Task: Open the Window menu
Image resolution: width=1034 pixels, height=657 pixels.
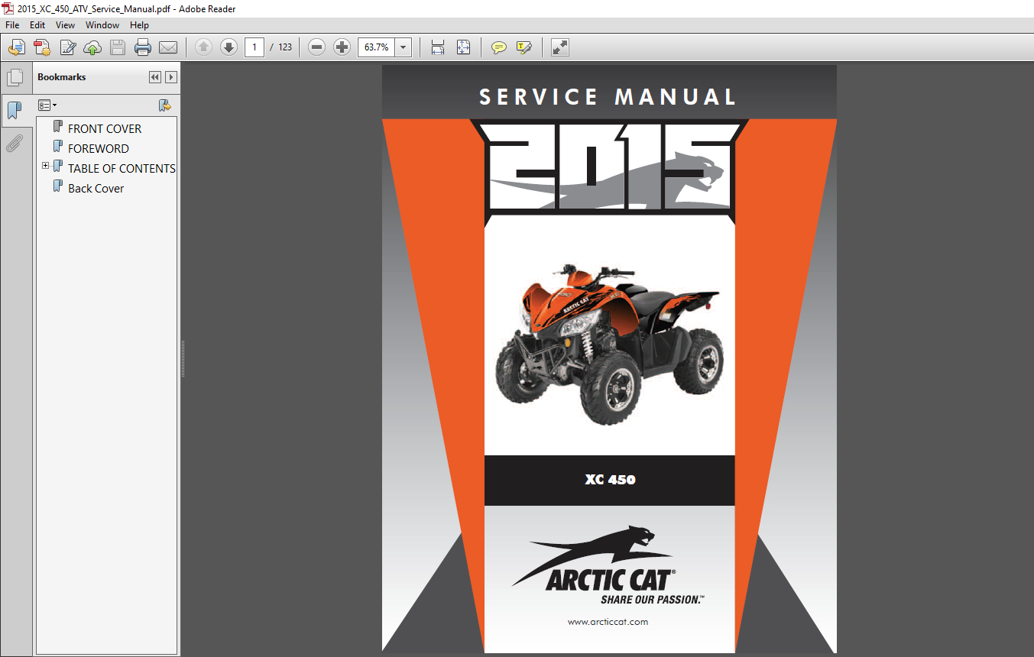Action: click(102, 25)
